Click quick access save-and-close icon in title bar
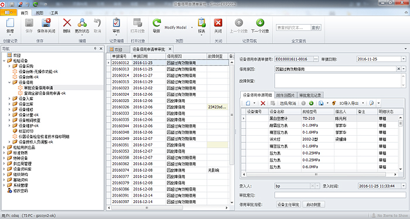 [x=20, y=4]
